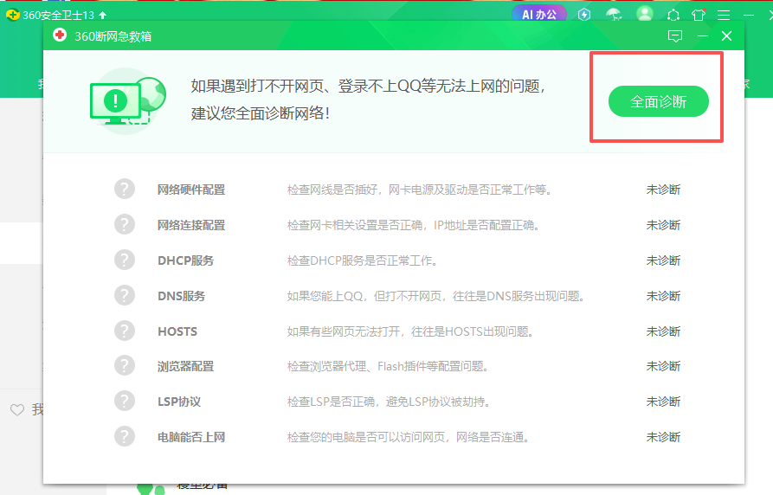Image resolution: width=773 pixels, height=495 pixels.
Task: Click the 全面诊断 button
Action: point(658,101)
